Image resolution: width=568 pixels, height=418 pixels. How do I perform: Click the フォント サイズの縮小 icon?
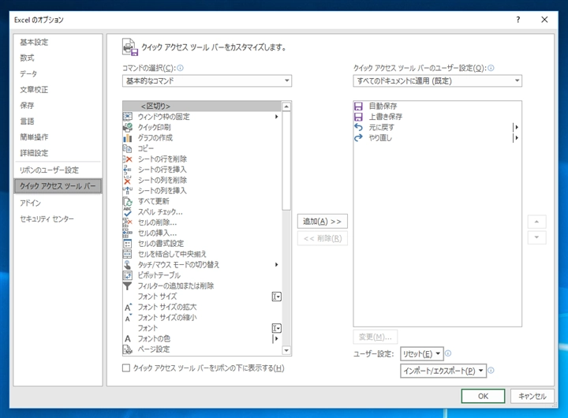point(128,318)
